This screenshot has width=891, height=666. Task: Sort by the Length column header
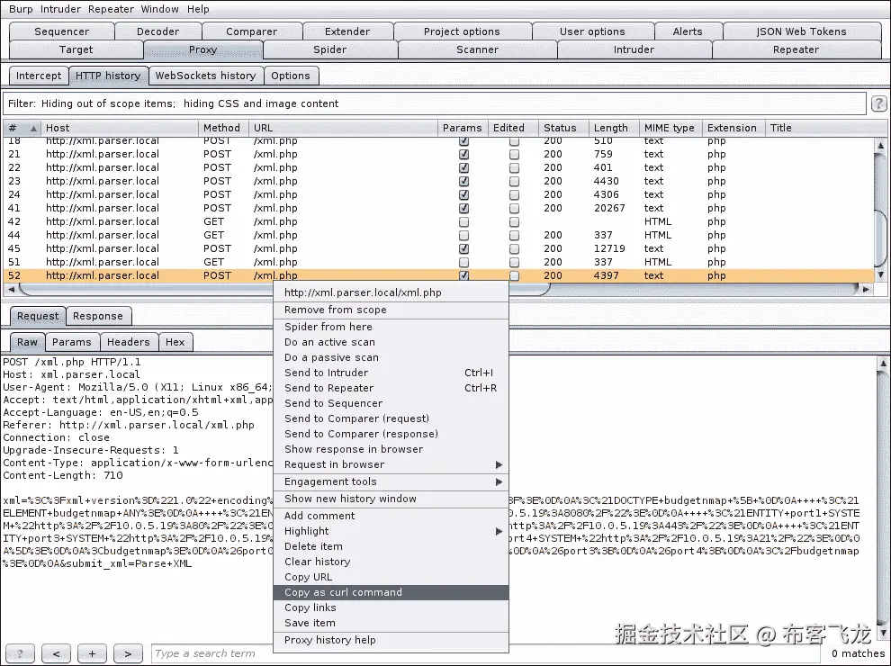(614, 128)
